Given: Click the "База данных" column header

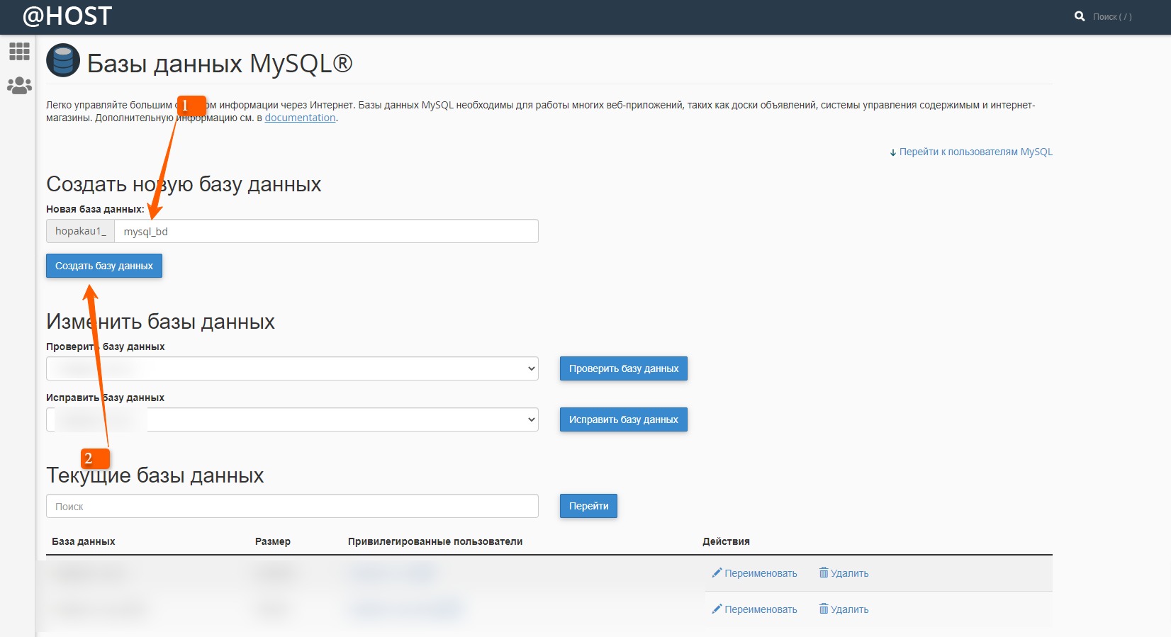Looking at the screenshot, I should (x=84, y=541).
